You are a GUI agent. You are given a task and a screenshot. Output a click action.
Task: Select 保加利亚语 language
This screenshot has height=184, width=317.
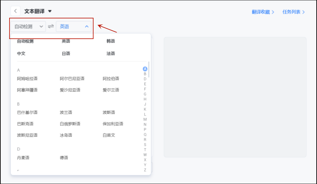tap(113, 124)
